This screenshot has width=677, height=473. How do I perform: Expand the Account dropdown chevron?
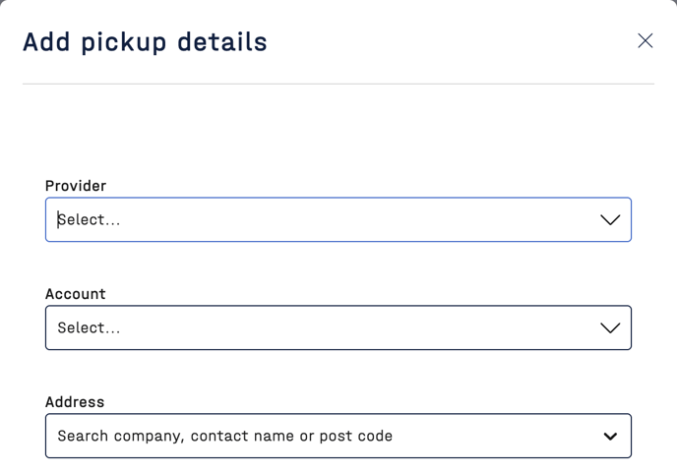click(x=610, y=328)
